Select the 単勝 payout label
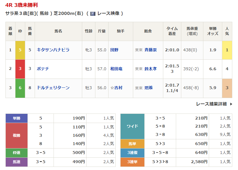The width and height of the screenshot is (238, 170). click(x=17, y=118)
